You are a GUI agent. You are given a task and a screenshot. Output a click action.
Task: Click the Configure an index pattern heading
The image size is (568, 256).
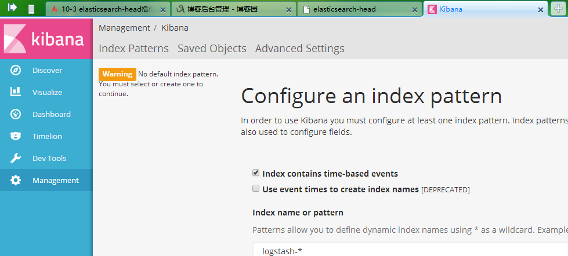click(371, 97)
